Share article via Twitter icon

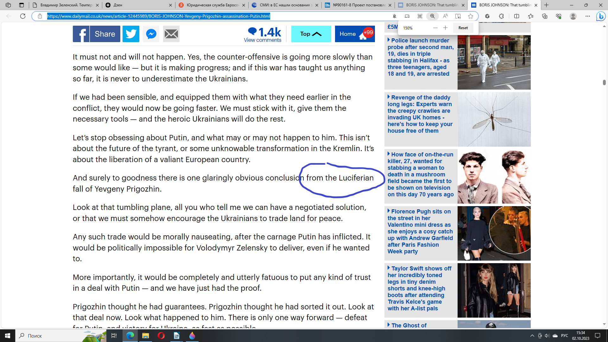pos(131,34)
